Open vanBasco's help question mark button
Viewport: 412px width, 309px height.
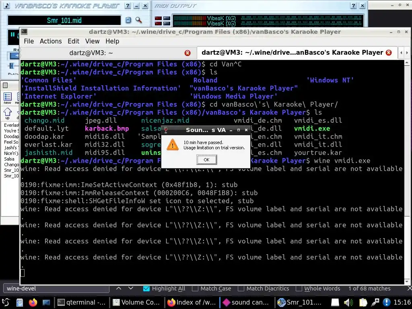coord(128,6)
